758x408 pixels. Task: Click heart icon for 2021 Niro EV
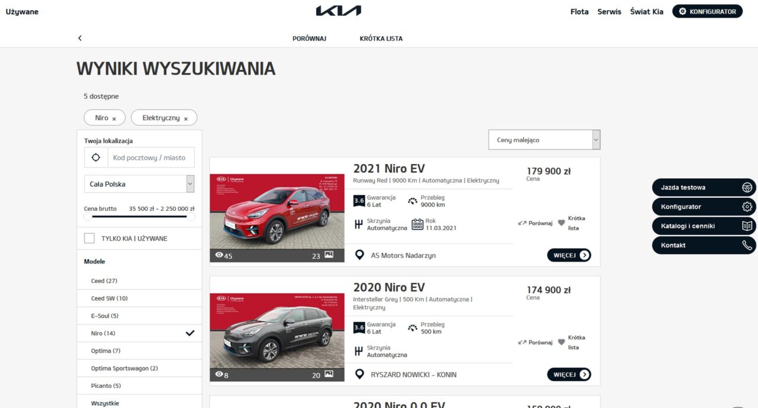[561, 223]
